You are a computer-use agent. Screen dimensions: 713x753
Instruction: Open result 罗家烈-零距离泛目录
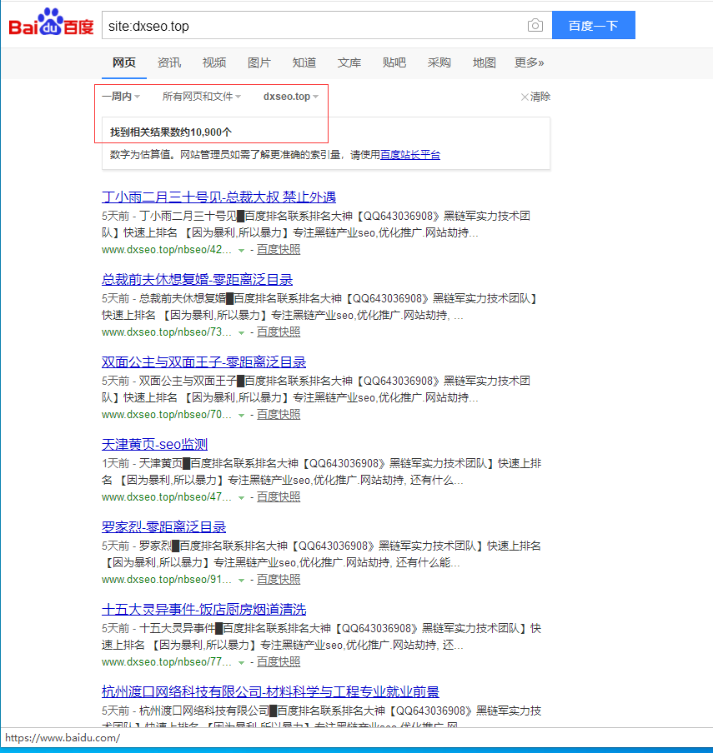[163, 527]
